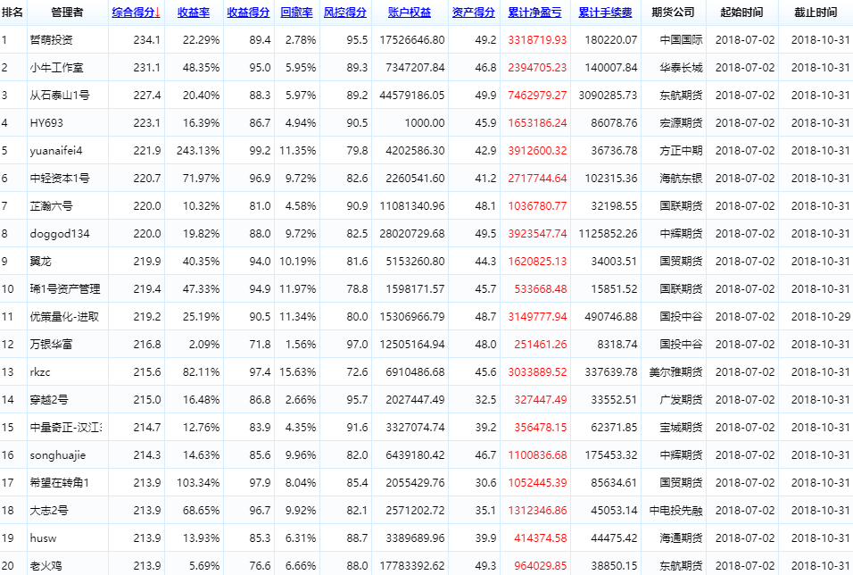Click futures company 广发期货
This screenshot has width=853, height=575.
(x=681, y=400)
